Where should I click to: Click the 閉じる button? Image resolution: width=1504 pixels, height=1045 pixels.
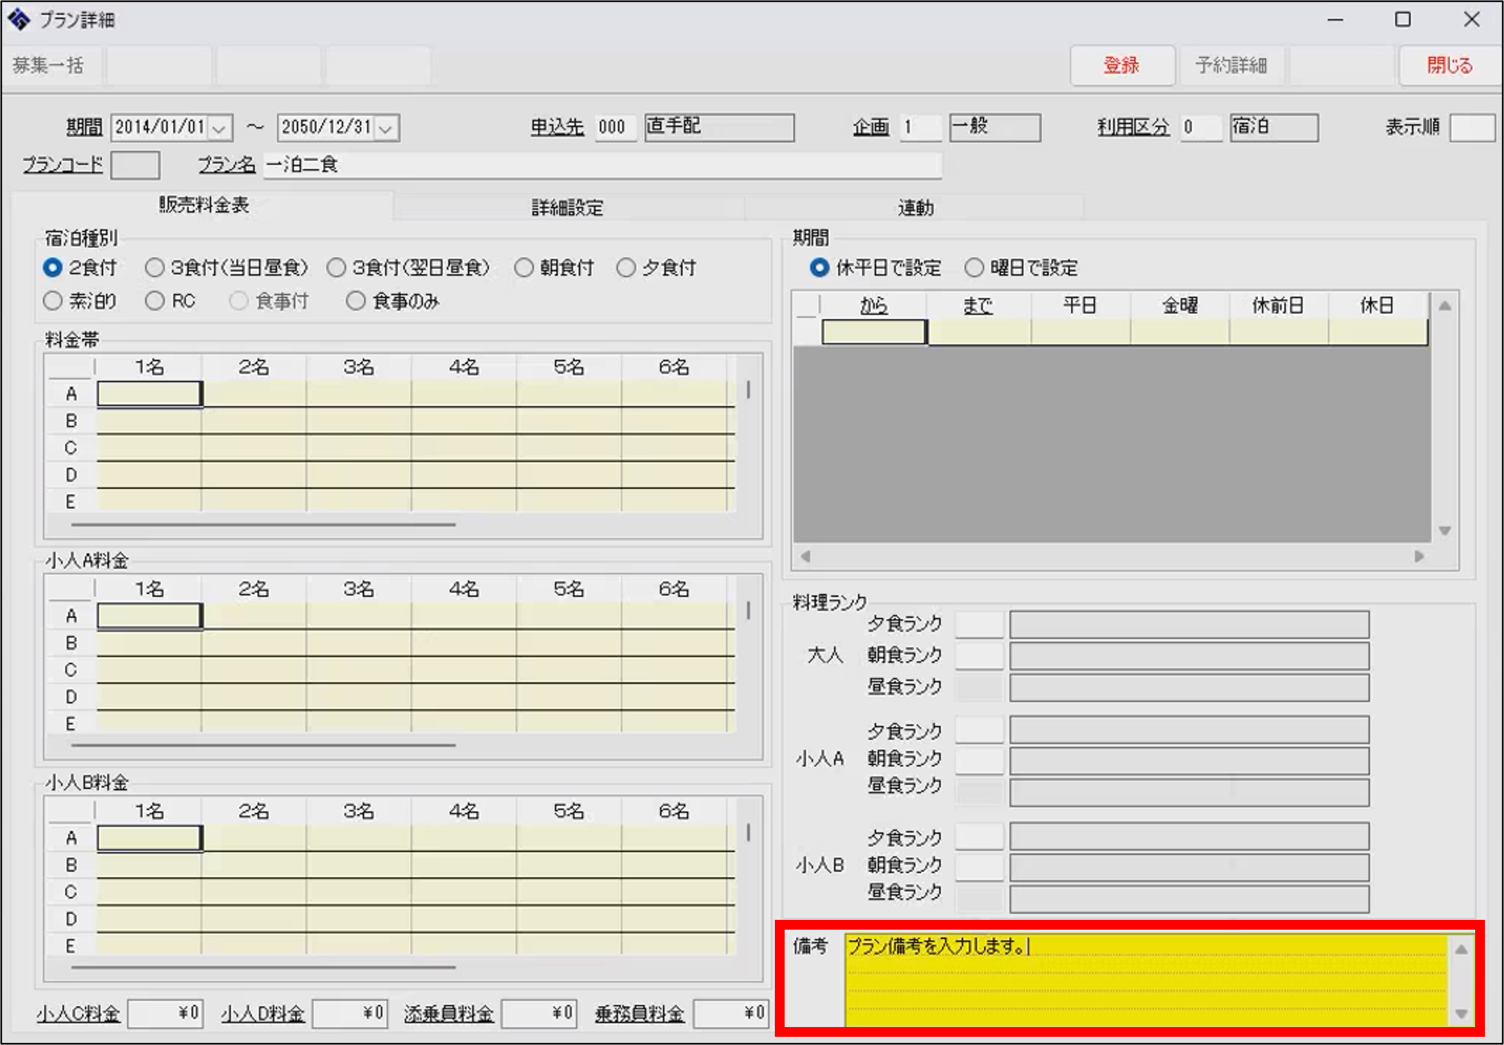pos(1449,65)
